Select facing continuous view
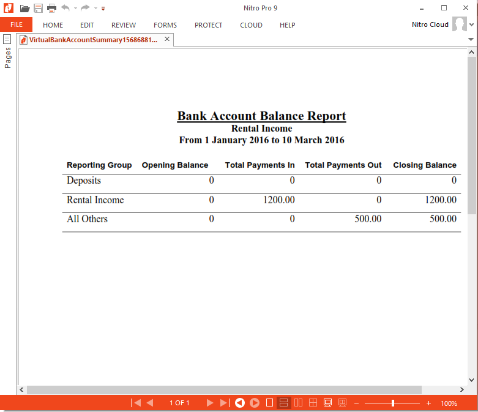Image resolution: width=478 pixels, height=412 pixels. (x=313, y=403)
